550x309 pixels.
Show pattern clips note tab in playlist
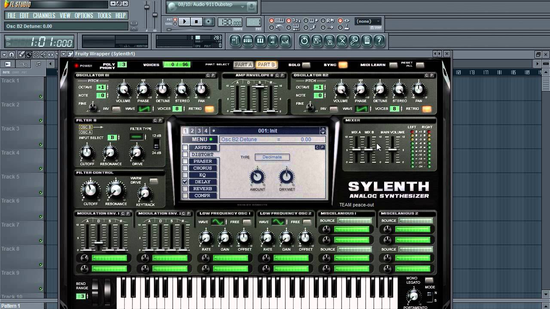pyautogui.click(x=38, y=64)
